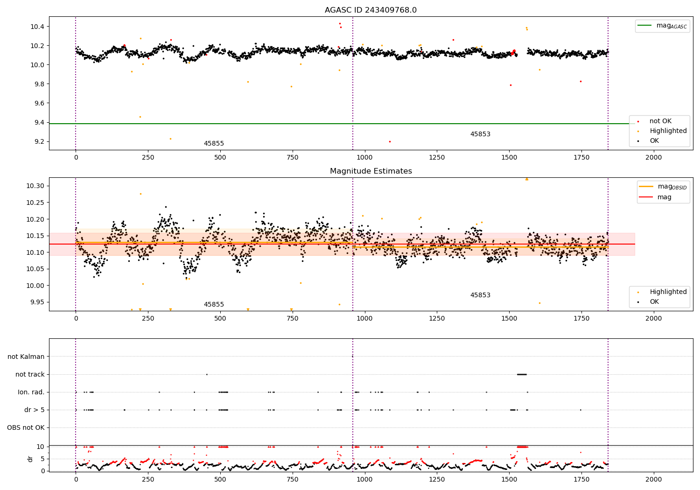Viewport: 700px width, 490px height.
Task: Click the 'OBS not OK' axis label
Action: tap(26, 427)
